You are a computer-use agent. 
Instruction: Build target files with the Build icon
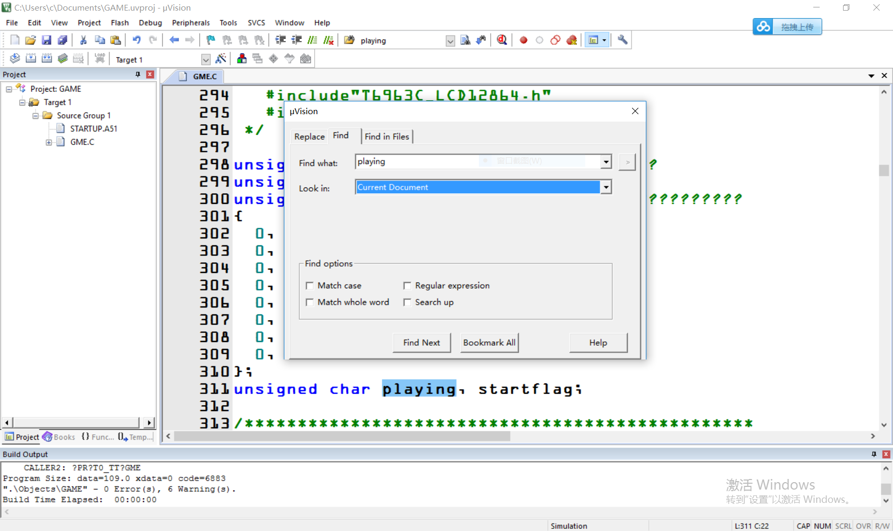[31, 58]
